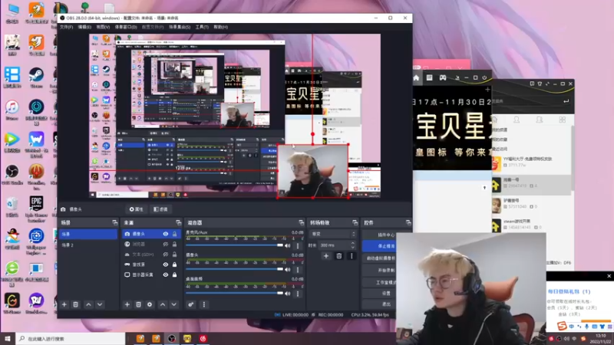The height and width of the screenshot is (345, 614).
Task: Open the 场景集合(S) menu
Action: 180,27
